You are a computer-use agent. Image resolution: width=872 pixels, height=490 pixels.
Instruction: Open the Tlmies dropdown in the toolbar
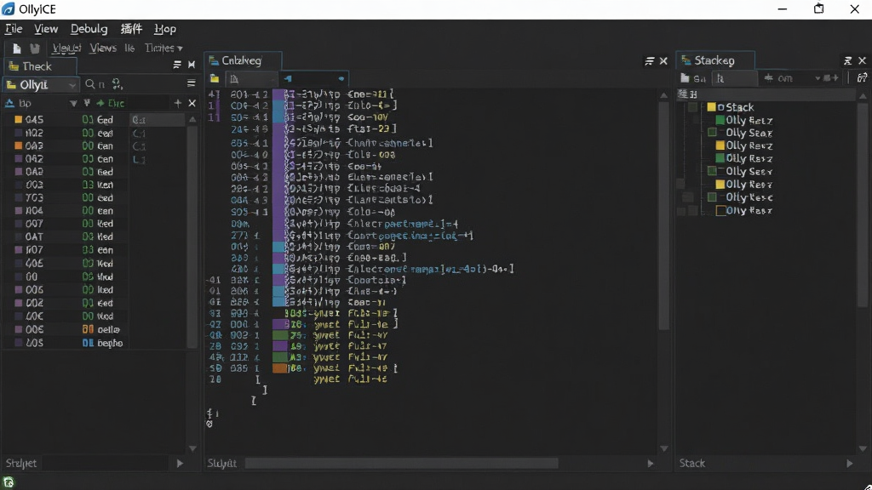pyautogui.click(x=163, y=48)
